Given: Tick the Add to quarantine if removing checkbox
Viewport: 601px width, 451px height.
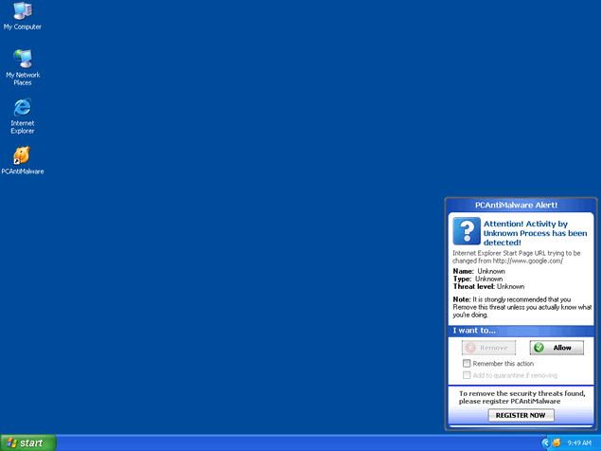Looking at the screenshot, I should 467,375.
